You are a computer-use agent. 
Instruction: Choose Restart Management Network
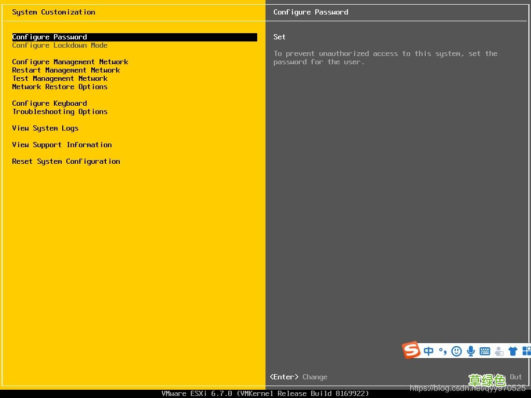pyautogui.click(x=66, y=70)
